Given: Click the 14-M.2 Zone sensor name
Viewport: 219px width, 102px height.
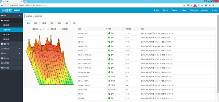Looking at the screenshot, I should 82,90.
